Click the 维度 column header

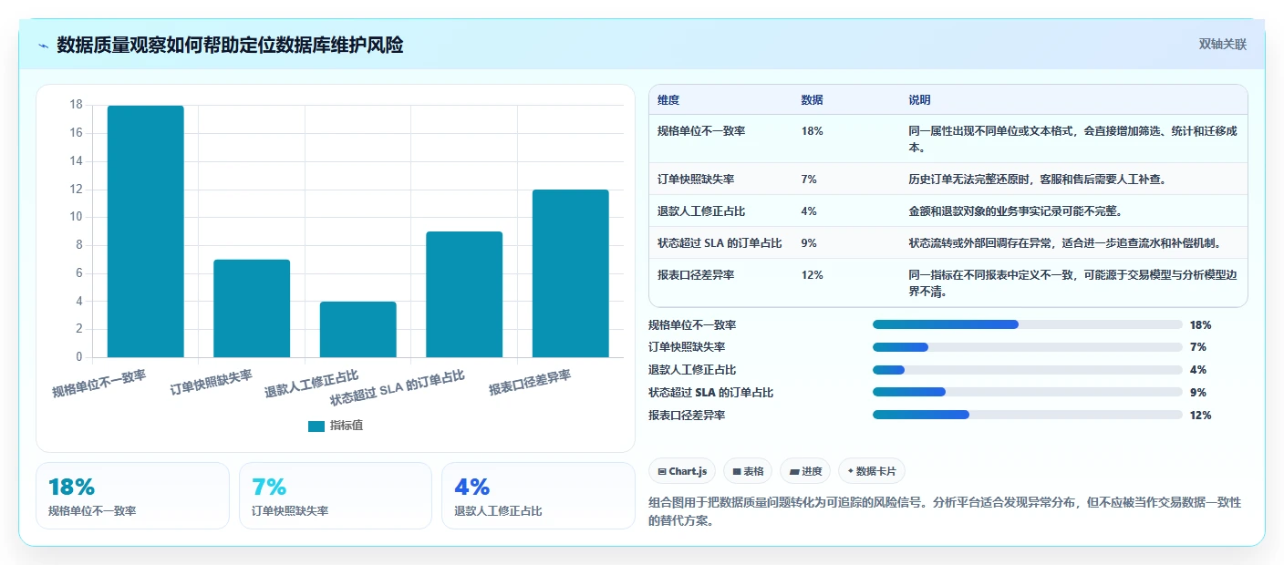click(668, 100)
